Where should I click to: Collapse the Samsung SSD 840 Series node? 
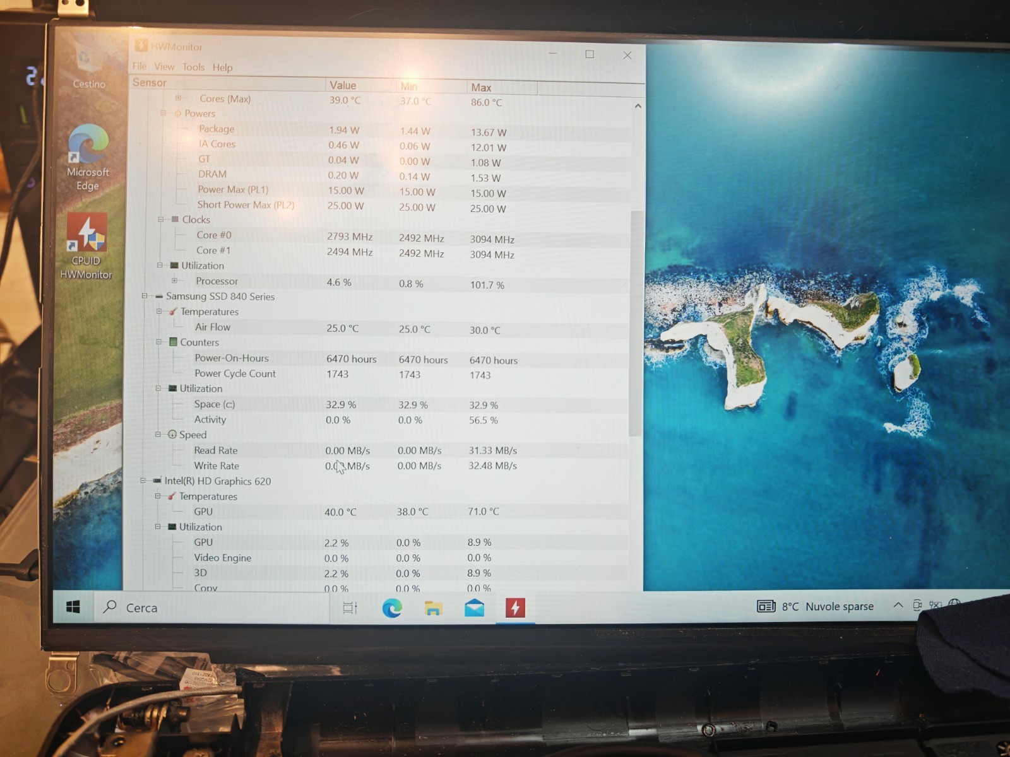coord(145,296)
